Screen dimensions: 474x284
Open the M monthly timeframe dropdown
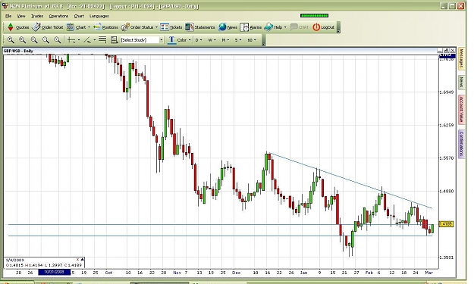[225, 40]
